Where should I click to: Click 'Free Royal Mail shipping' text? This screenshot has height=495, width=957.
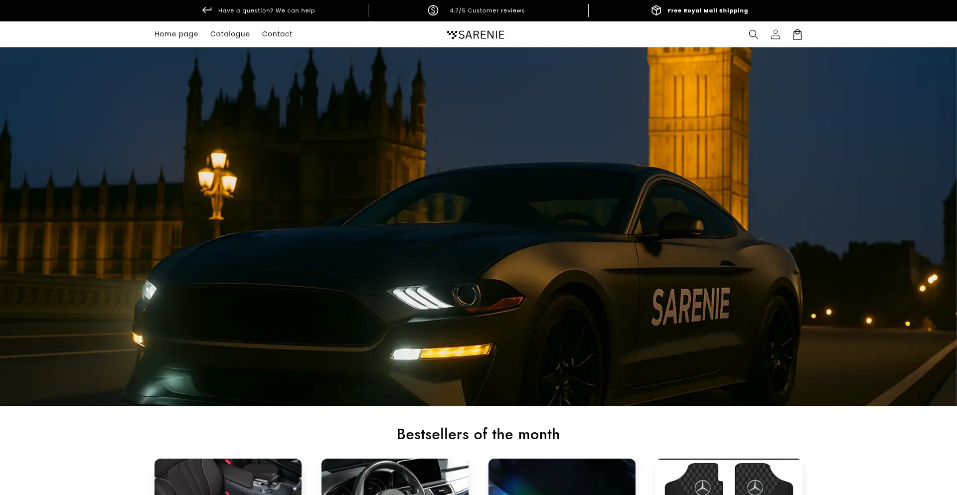707,10
